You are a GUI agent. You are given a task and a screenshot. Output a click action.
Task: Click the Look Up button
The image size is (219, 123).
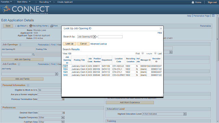tap(69, 44)
